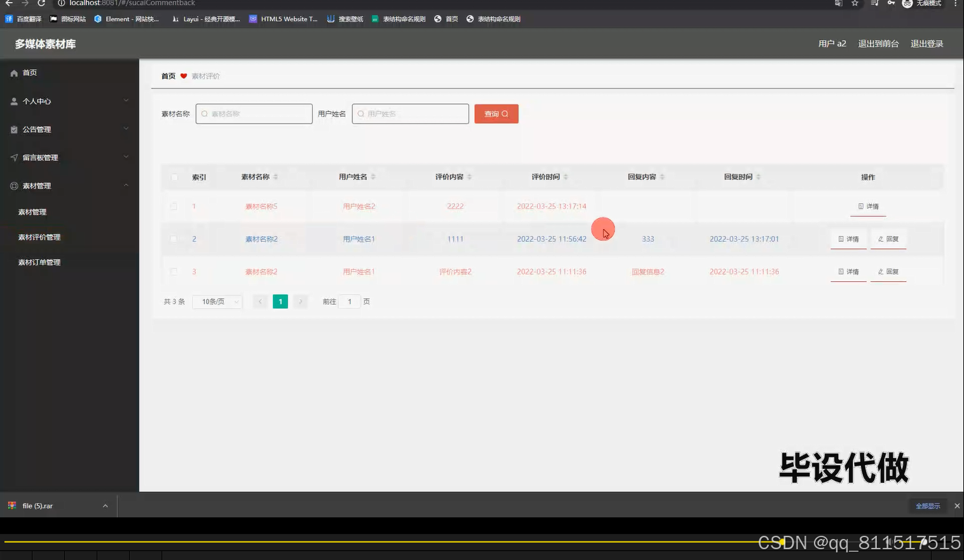Click the 回复信息2 cell
This screenshot has width=964, height=560.
click(x=648, y=272)
